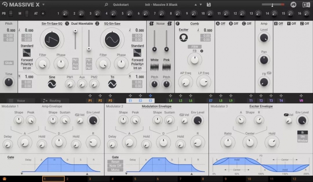The width and height of the screenshot is (313, 182).
Task: Open the circular settings icon in header
Action: [x=293, y=5]
